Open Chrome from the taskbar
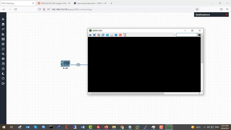This screenshot has height=130, width=231. (x=122, y=127)
